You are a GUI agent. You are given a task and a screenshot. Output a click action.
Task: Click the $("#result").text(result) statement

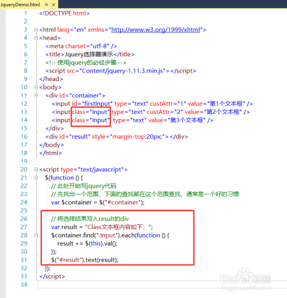click(x=85, y=260)
